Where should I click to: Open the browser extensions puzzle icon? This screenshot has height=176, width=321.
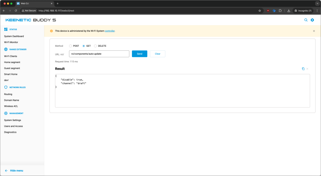(280, 11)
